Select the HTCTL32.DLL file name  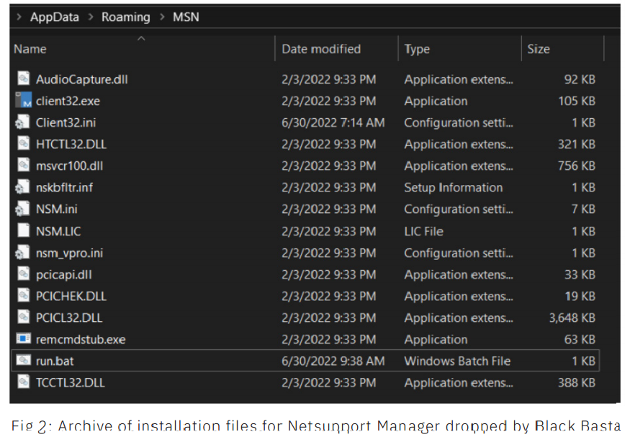pos(71,144)
